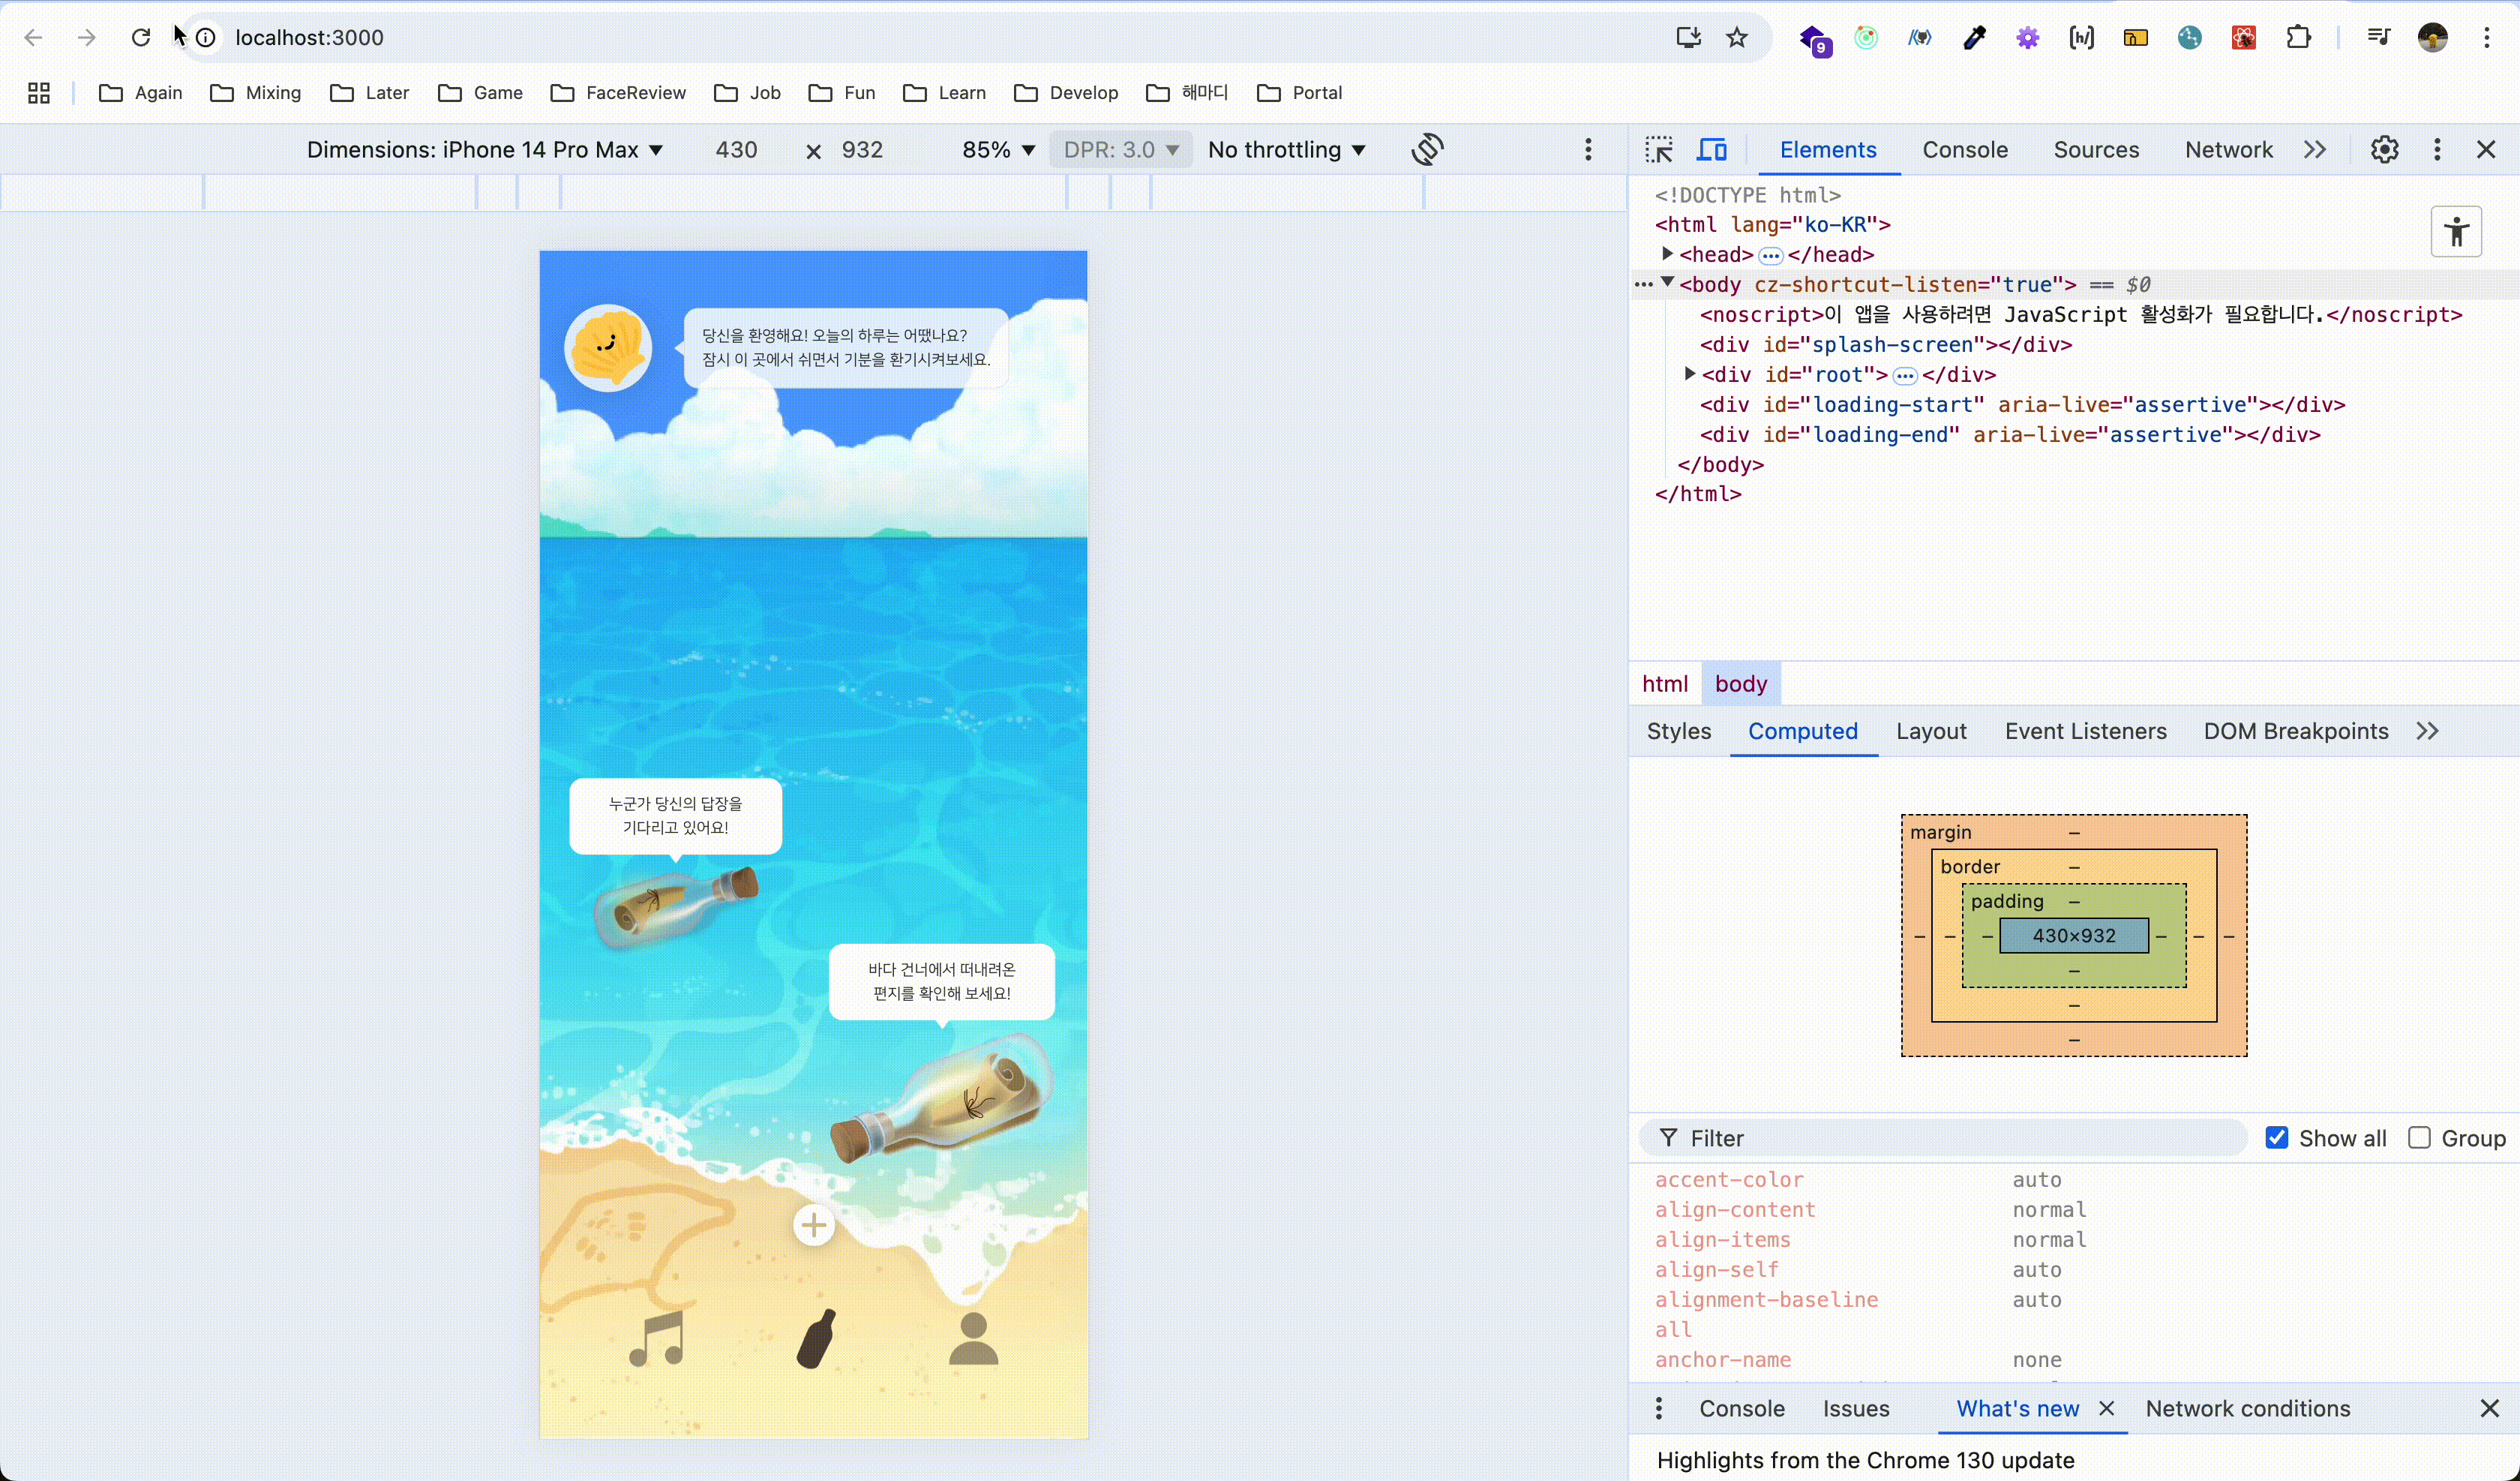This screenshot has width=2520, height=1481.
Task: Click the bottle icon in app navigation
Action: point(815,1338)
